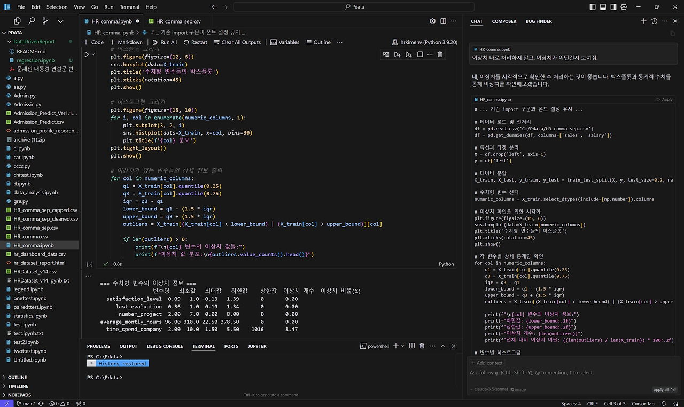Split the current notebook cell
684x407 pixels.
click(x=420, y=54)
